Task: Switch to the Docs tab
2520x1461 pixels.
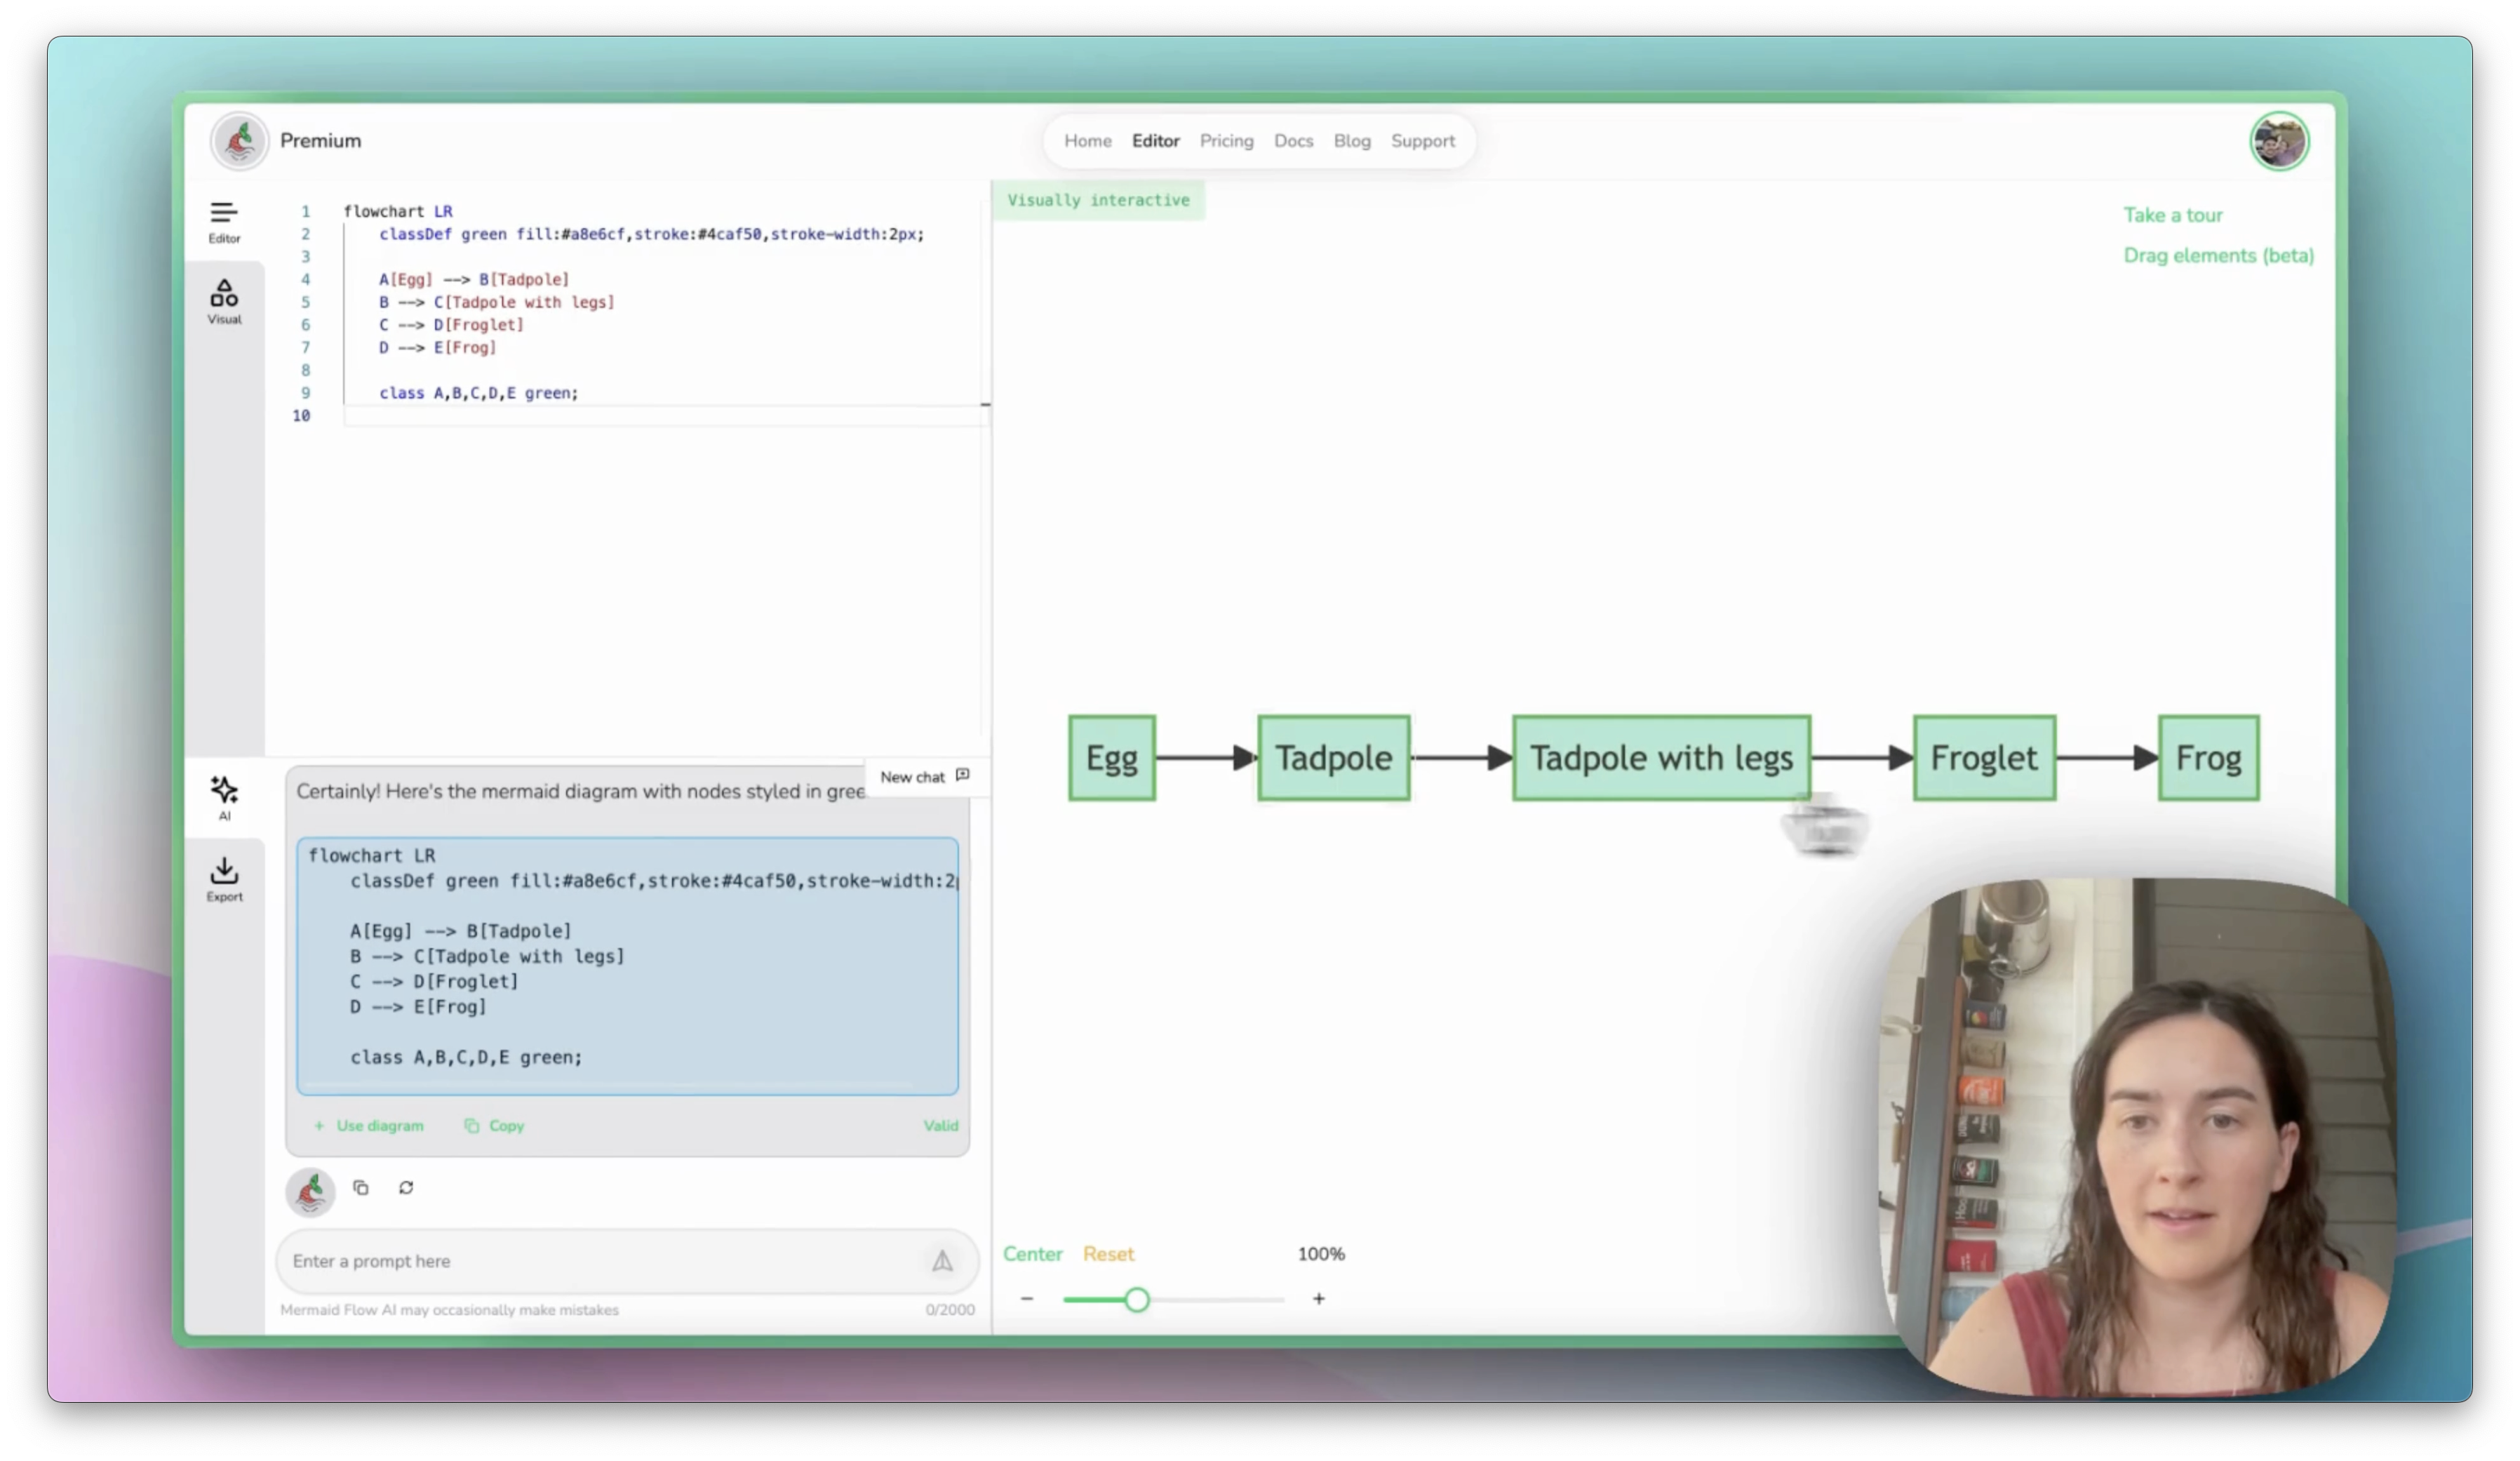Action: point(1293,141)
